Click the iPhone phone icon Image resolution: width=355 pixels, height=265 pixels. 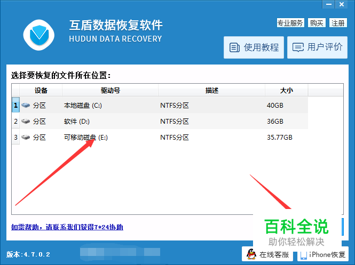point(303,255)
